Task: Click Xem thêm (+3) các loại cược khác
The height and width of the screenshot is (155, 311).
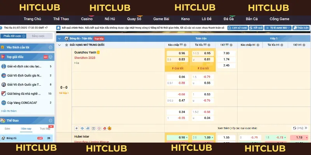Action: point(238,128)
